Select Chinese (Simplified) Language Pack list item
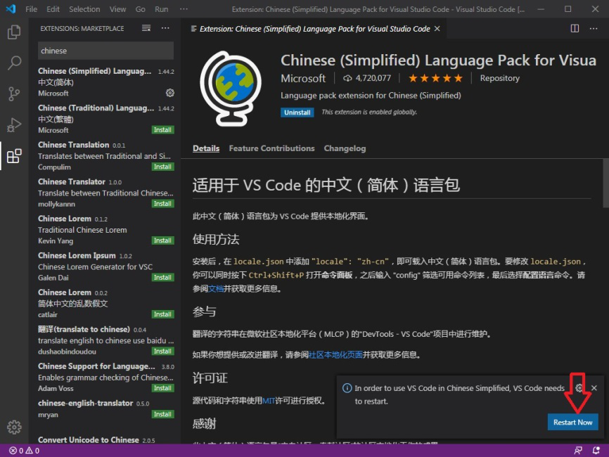This screenshot has height=457, width=609. (105, 82)
